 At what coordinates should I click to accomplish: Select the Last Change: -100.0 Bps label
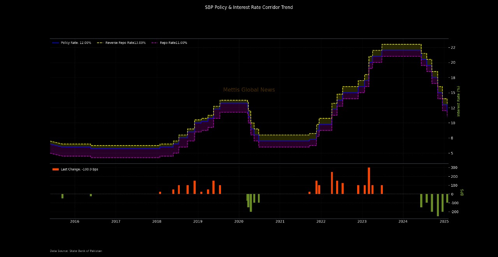[x=79, y=169]
